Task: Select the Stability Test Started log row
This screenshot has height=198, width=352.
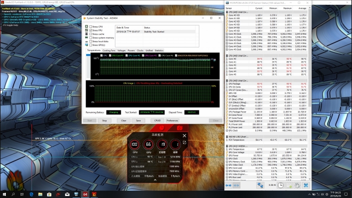Action: coord(155,32)
